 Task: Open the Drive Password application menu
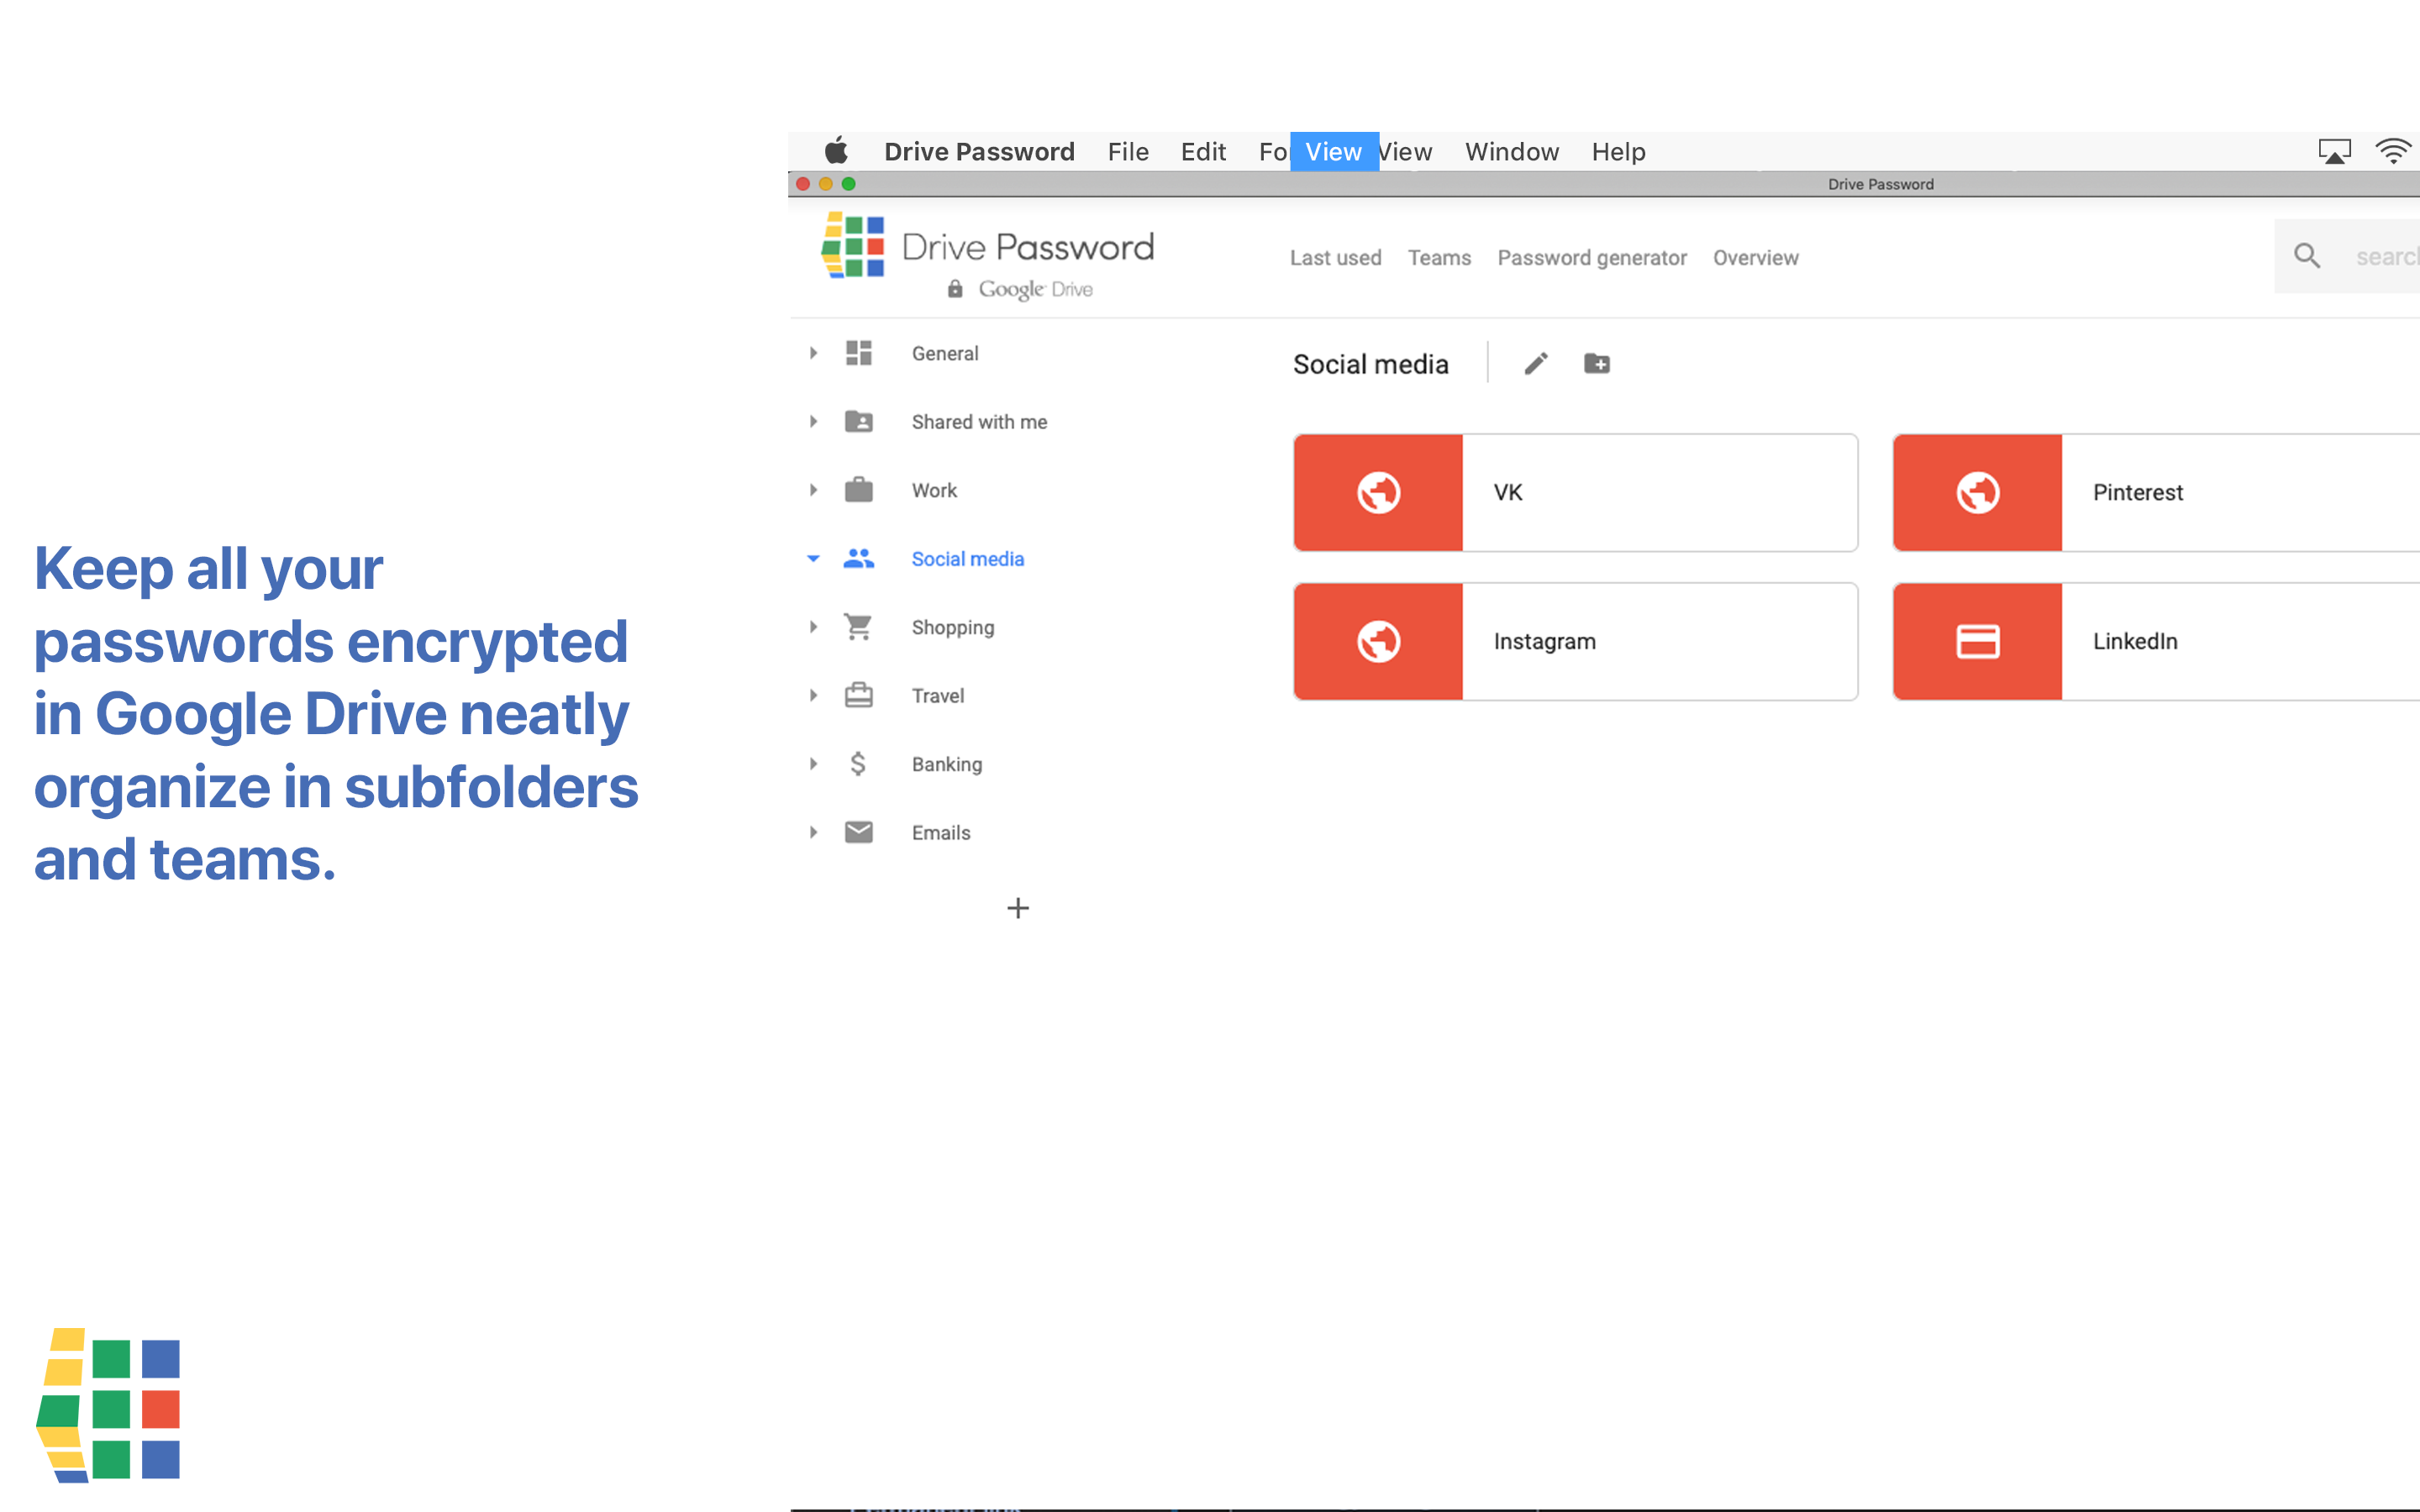pos(979,151)
